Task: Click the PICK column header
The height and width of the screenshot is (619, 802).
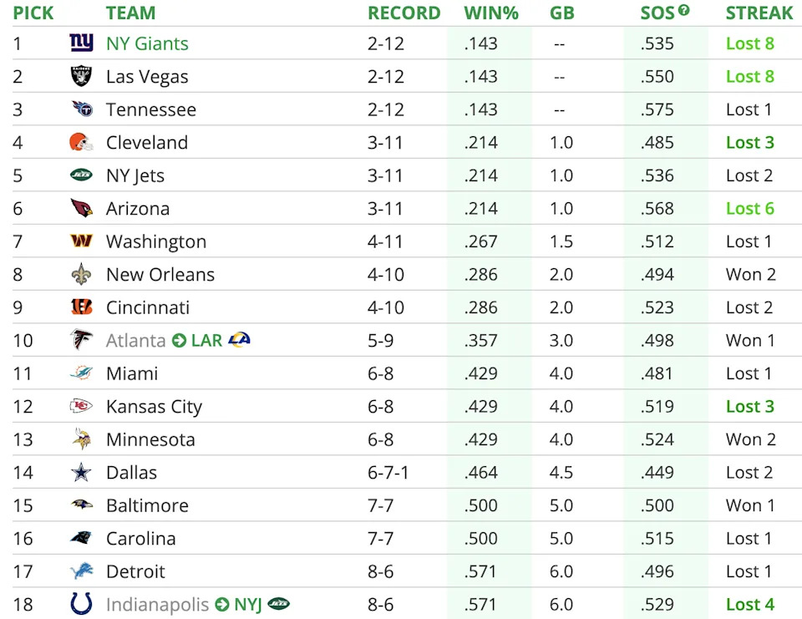Action: tap(33, 13)
